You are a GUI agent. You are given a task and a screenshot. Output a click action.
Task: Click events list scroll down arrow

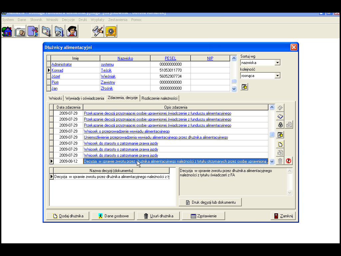(x=272, y=161)
